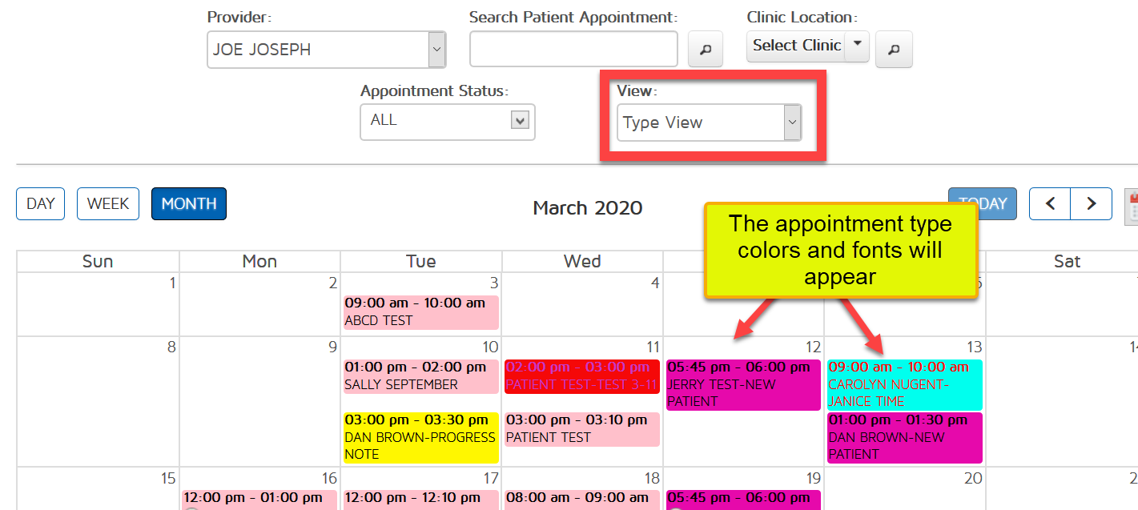Open the ABCD TEST appointment on March 3

(420, 312)
